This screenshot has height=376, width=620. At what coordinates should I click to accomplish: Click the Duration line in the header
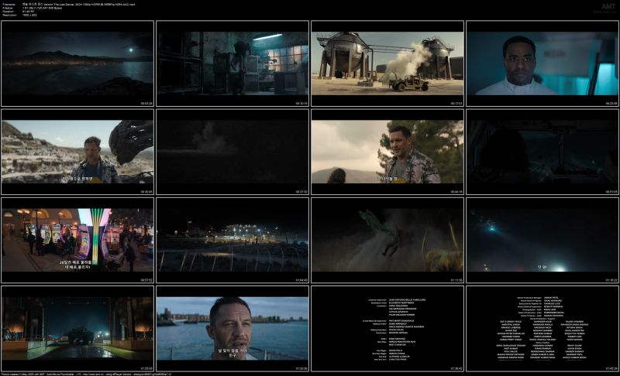point(18,12)
